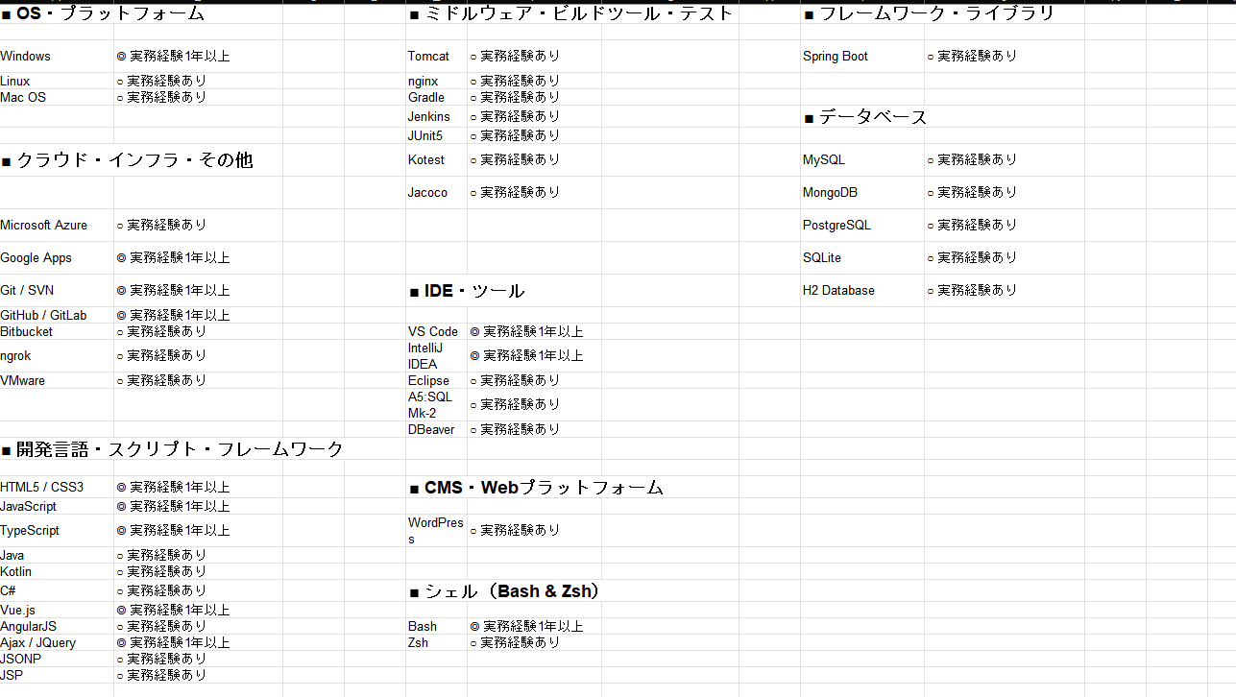The image size is (1236, 697).
Task: Select the Linux cell
Action: click(57, 82)
